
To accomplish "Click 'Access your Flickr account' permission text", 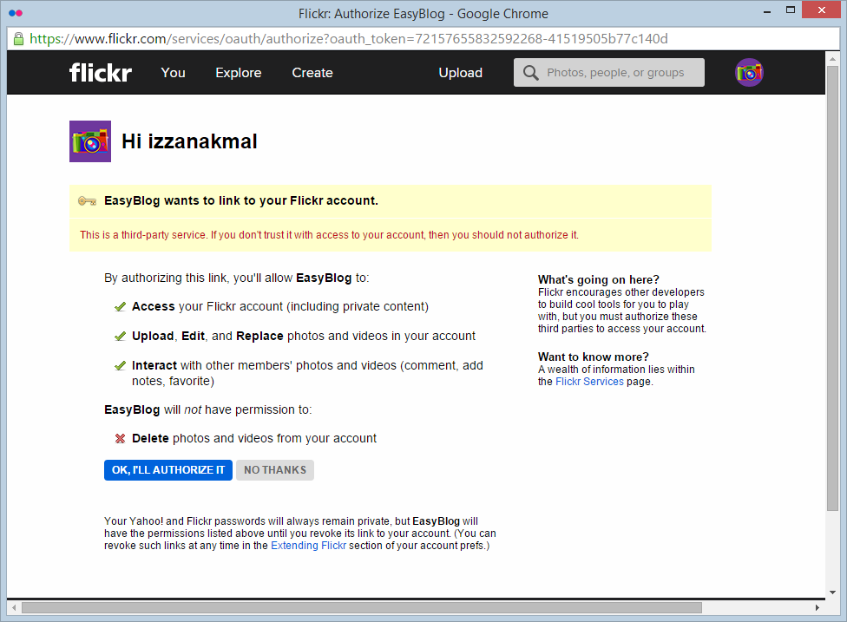I will tap(279, 307).
